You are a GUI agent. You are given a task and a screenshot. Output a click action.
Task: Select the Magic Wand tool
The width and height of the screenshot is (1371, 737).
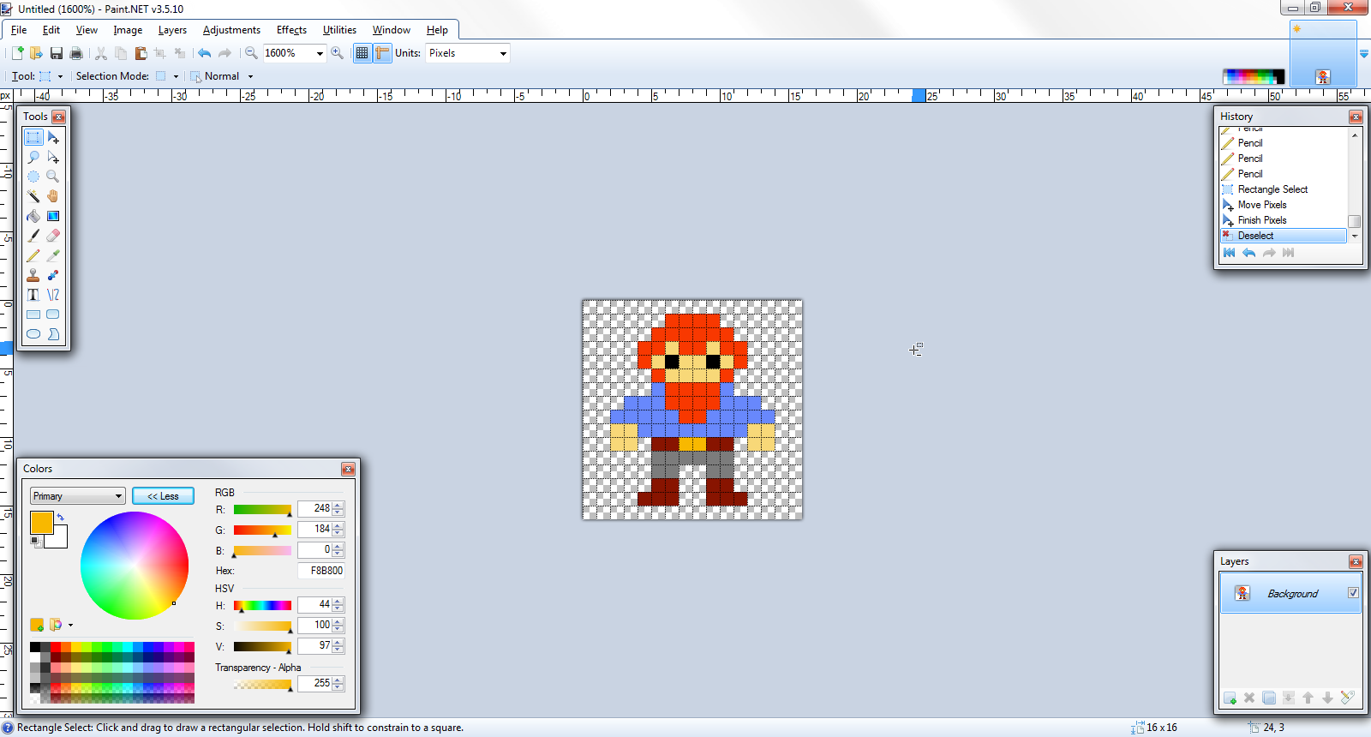(33, 196)
